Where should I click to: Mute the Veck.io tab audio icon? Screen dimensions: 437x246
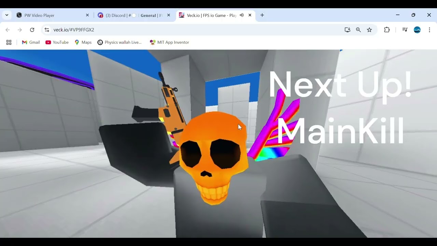tap(242, 15)
